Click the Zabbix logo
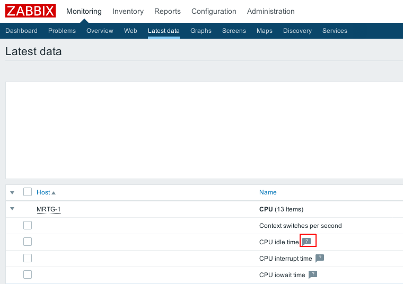The width and height of the screenshot is (403, 284). tap(31, 11)
